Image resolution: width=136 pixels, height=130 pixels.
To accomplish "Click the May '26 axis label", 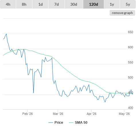I will pos(124,114).
